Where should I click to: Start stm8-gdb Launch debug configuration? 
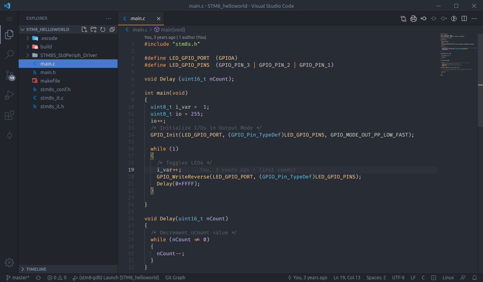point(116,277)
